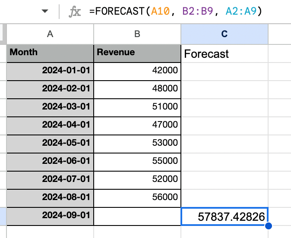This screenshot has width=291, height=238.
Task: Select the 2024-01-01 date cell
Action: click(50, 71)
